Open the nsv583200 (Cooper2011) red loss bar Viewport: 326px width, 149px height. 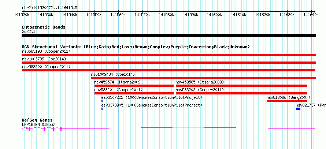pyautogui.click(x=168, y=70)
